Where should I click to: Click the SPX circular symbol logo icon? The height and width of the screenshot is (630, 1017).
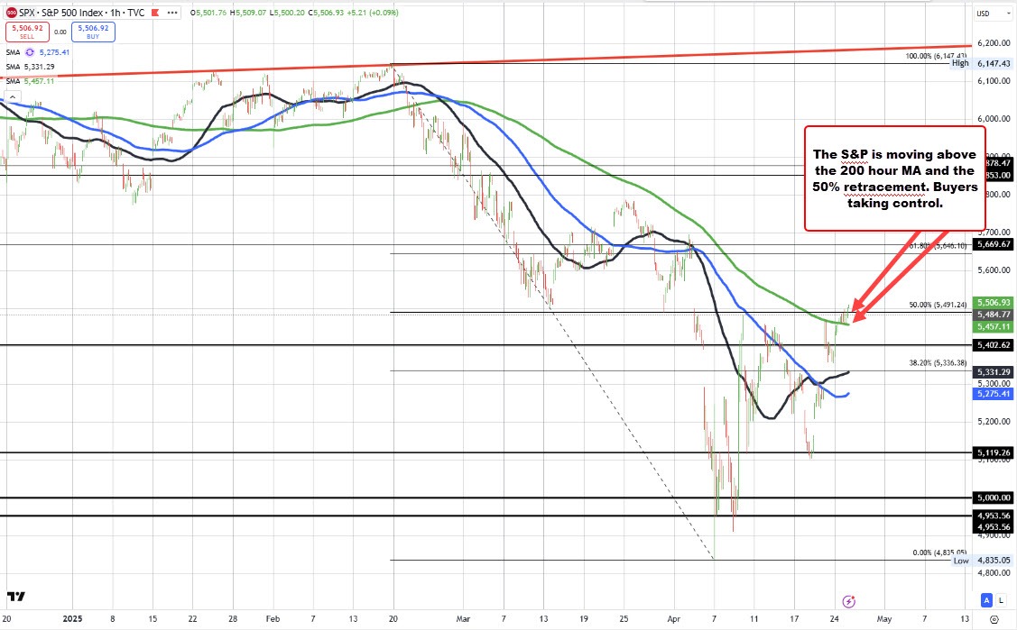coord(11,13)
